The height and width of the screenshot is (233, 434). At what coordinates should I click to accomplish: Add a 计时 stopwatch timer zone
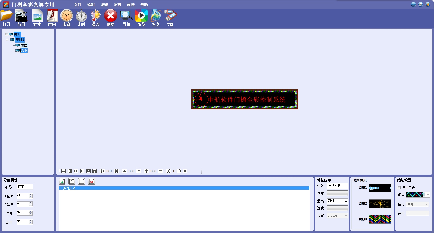pos(81,18)
